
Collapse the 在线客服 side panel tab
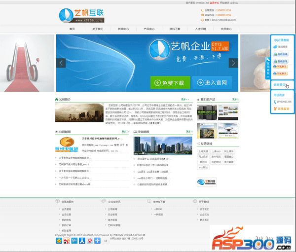click(268, 68)
